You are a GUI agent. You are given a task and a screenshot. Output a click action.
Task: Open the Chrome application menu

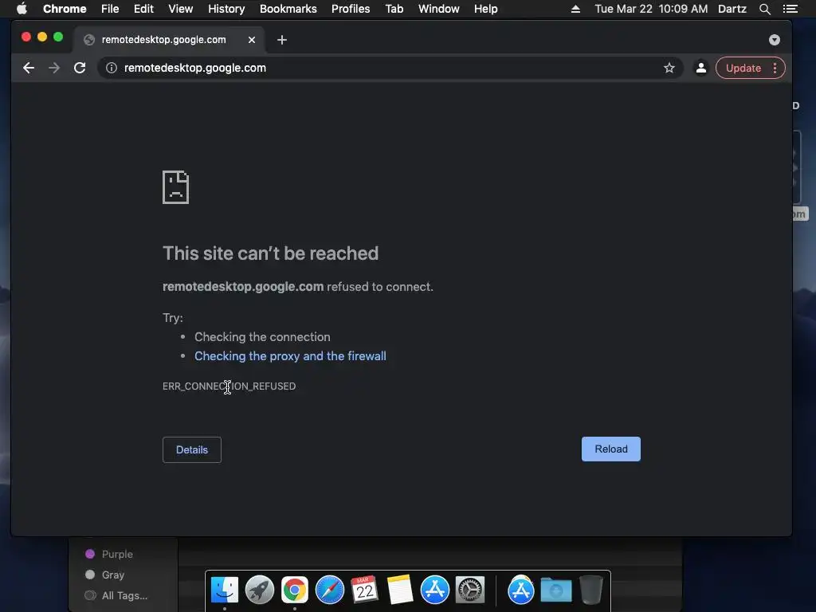[65, 9]
